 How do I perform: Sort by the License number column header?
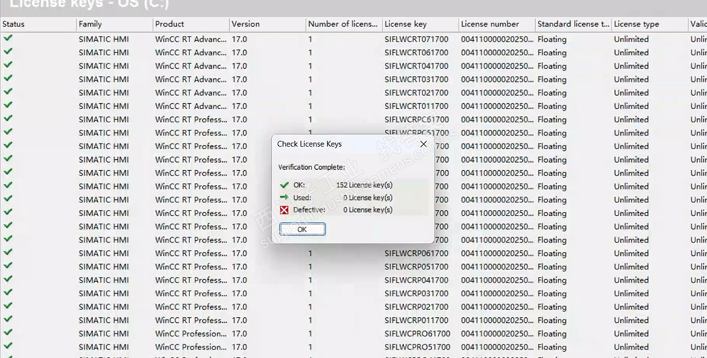pyautogui.click(x=497, y=24)
